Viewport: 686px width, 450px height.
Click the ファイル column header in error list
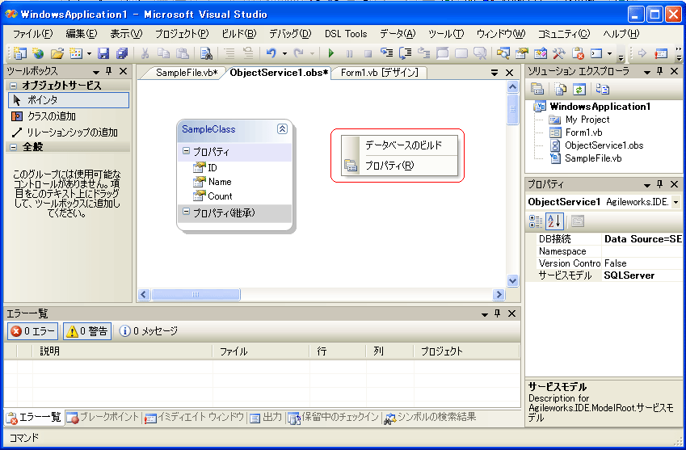(261, 351)
